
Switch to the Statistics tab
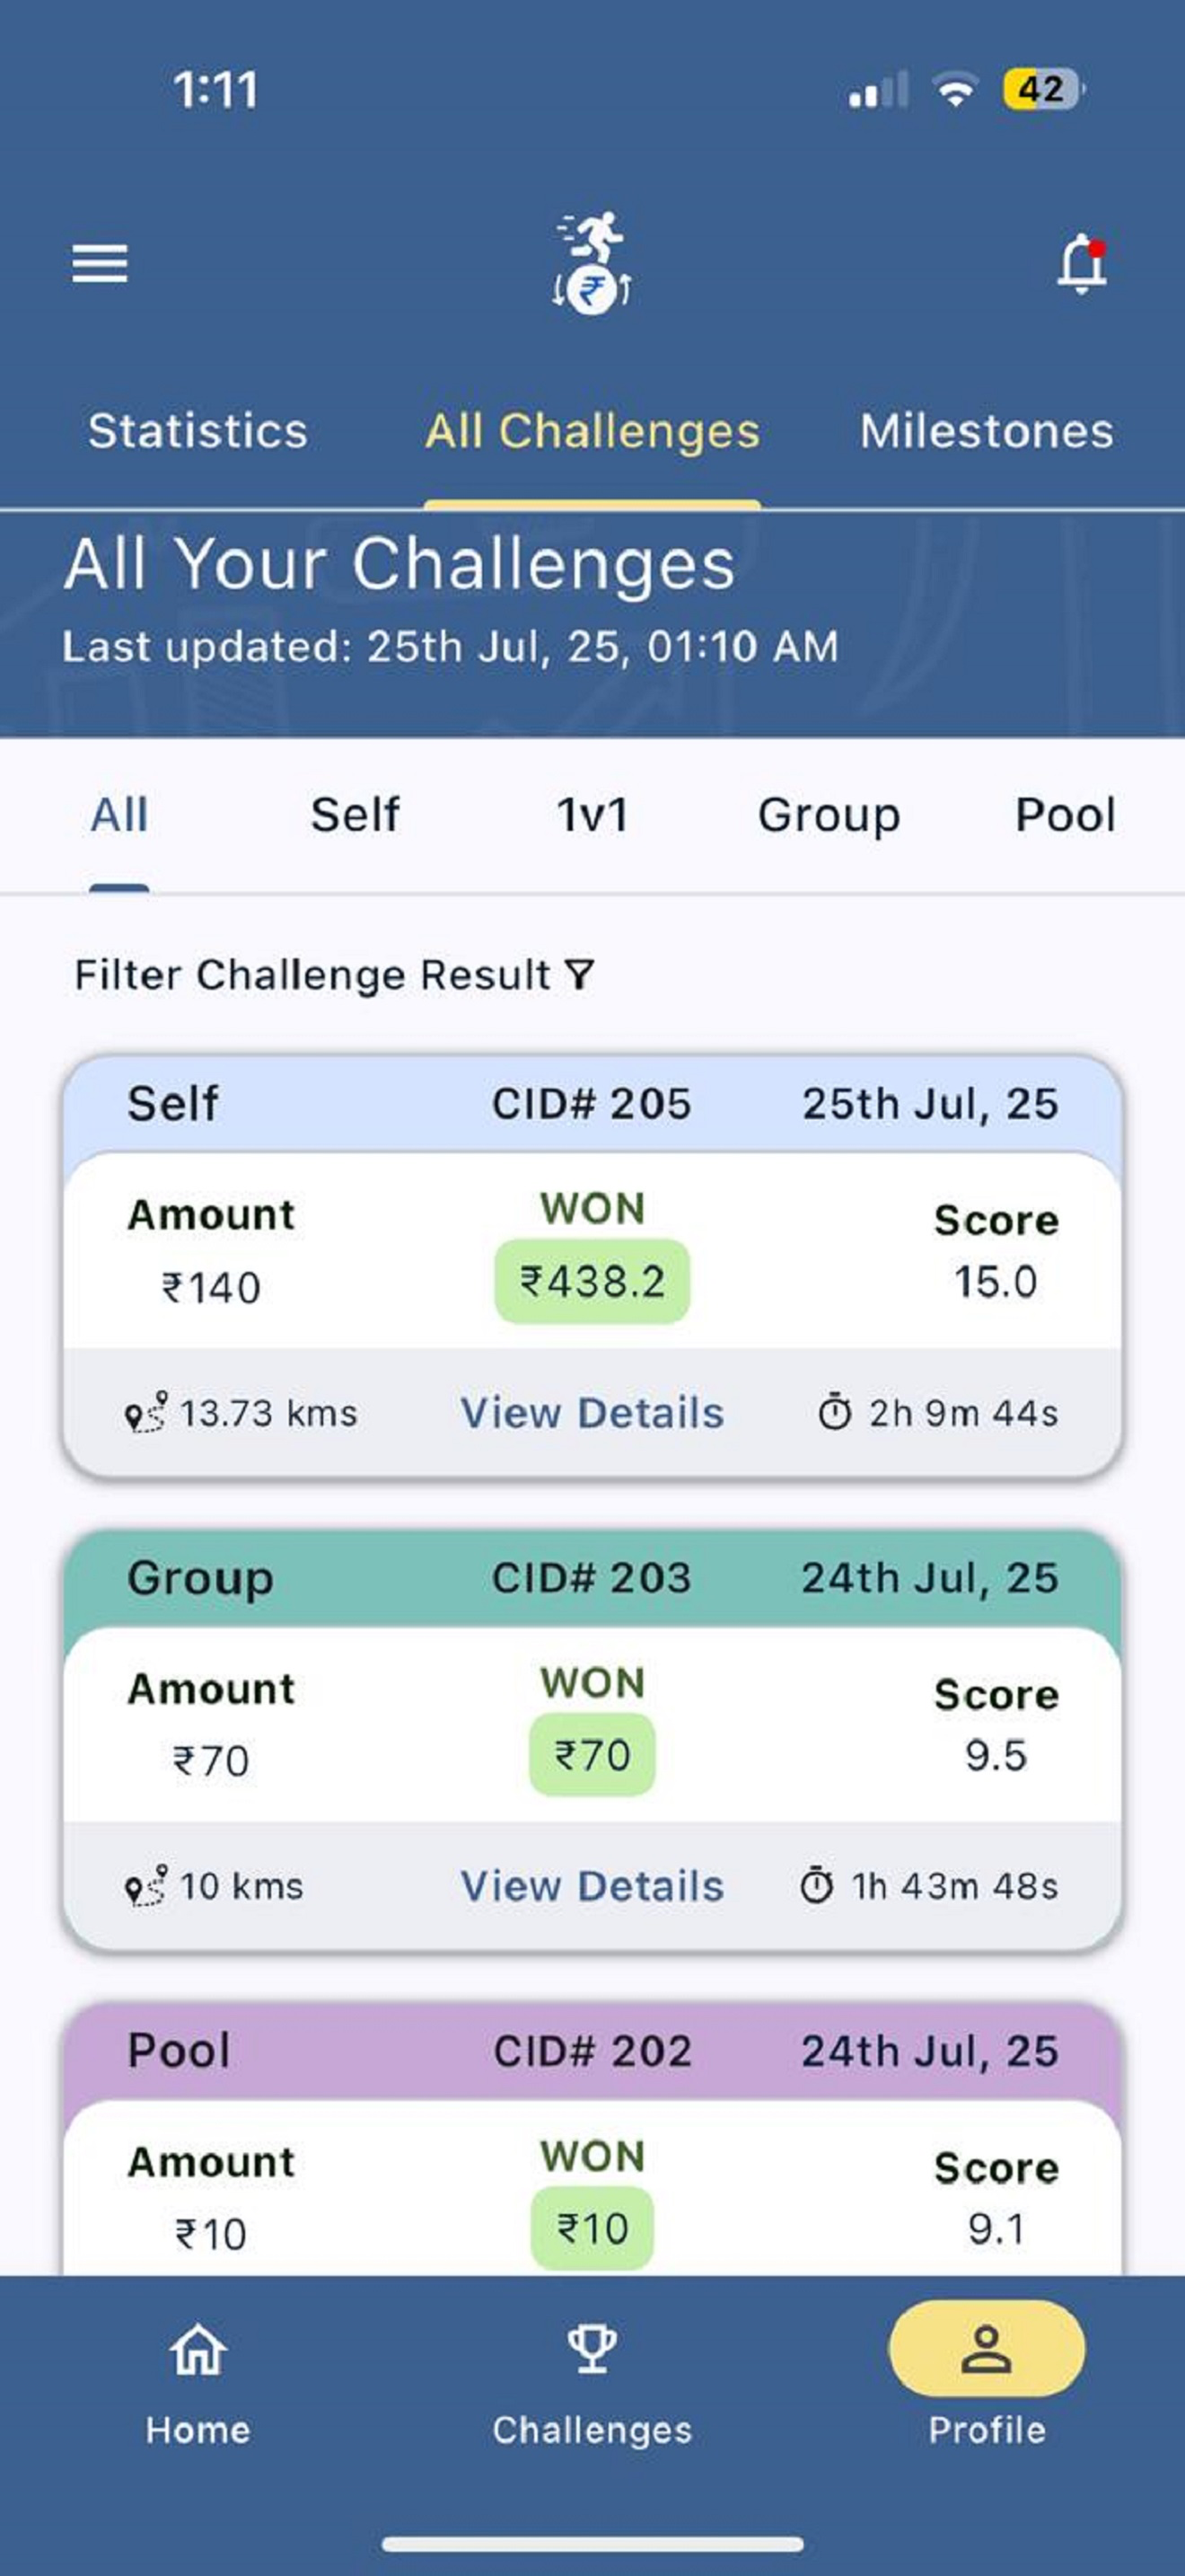click(197, 431)
